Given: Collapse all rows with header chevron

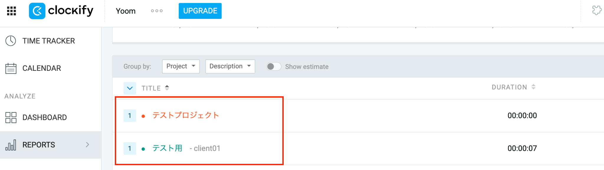Looking at the screenshot, I should 130,88.
